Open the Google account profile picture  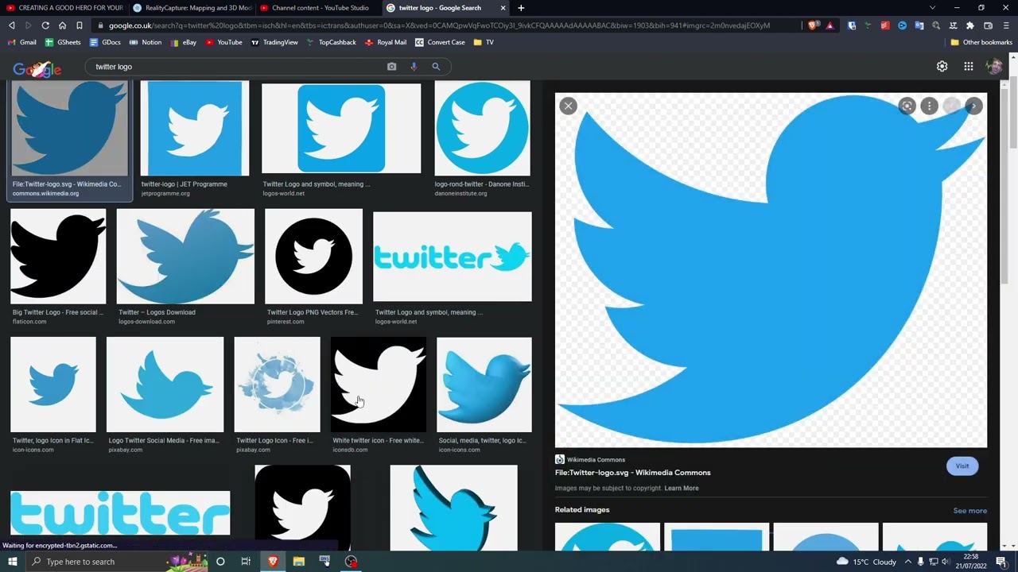tap(994, 67)
